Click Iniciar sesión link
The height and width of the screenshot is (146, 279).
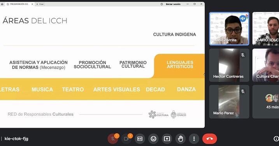click(173, 4)
